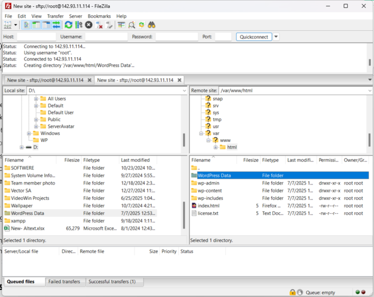Close the second New site tab
Image resolution: width=374 pixels, height=297 pixels.
coord(179,80)
